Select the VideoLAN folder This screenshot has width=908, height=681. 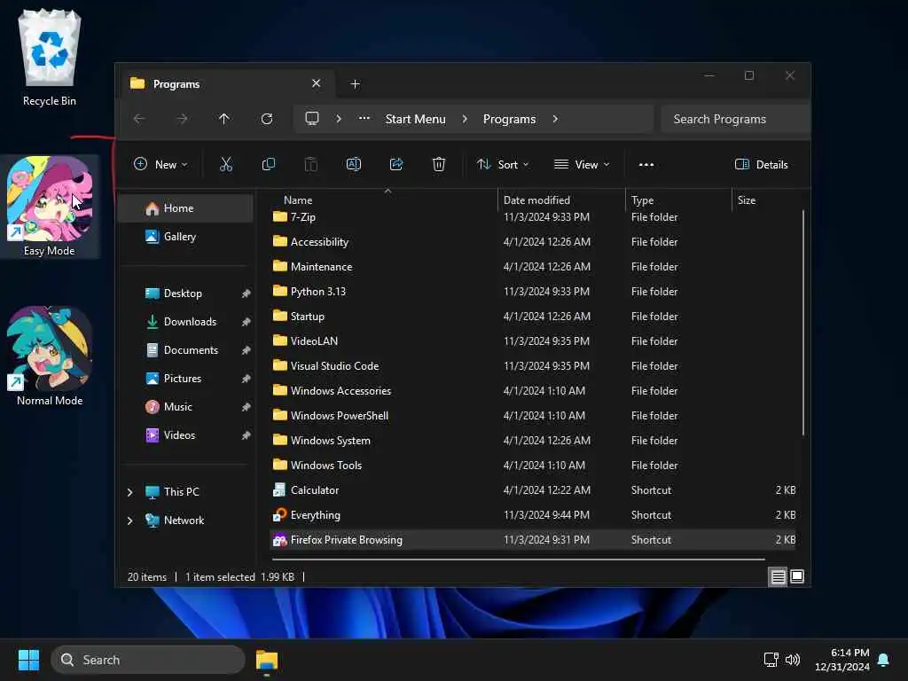pos(533,341)
